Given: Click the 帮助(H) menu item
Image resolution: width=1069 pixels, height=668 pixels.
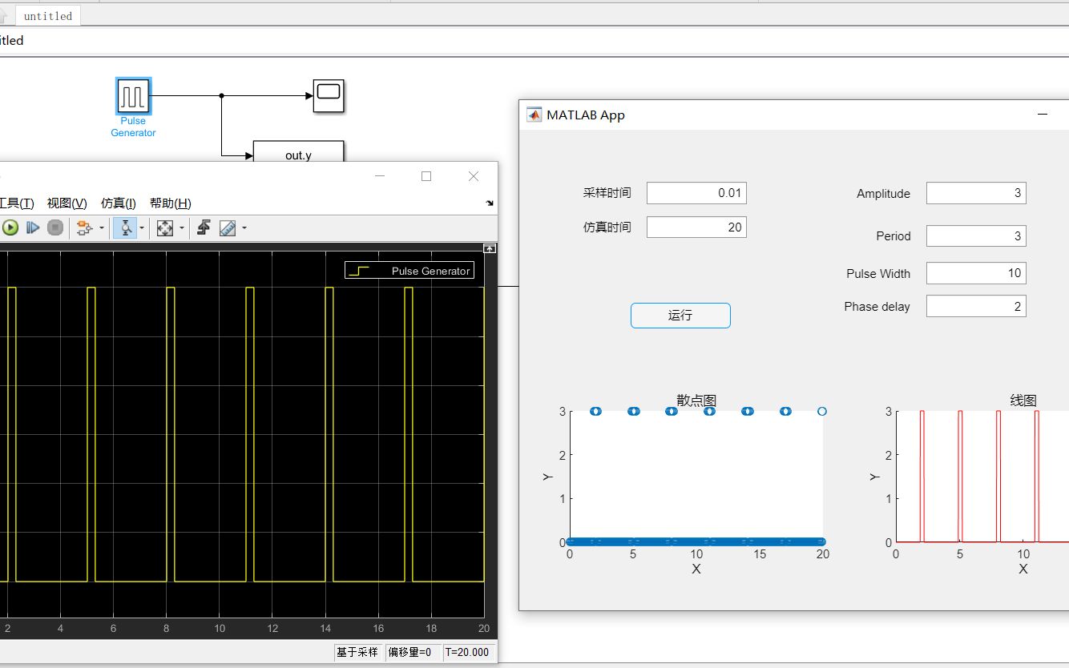Looking at the screenshot, I should point(171,203).
